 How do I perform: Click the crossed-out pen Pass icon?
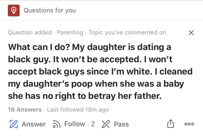106,124
